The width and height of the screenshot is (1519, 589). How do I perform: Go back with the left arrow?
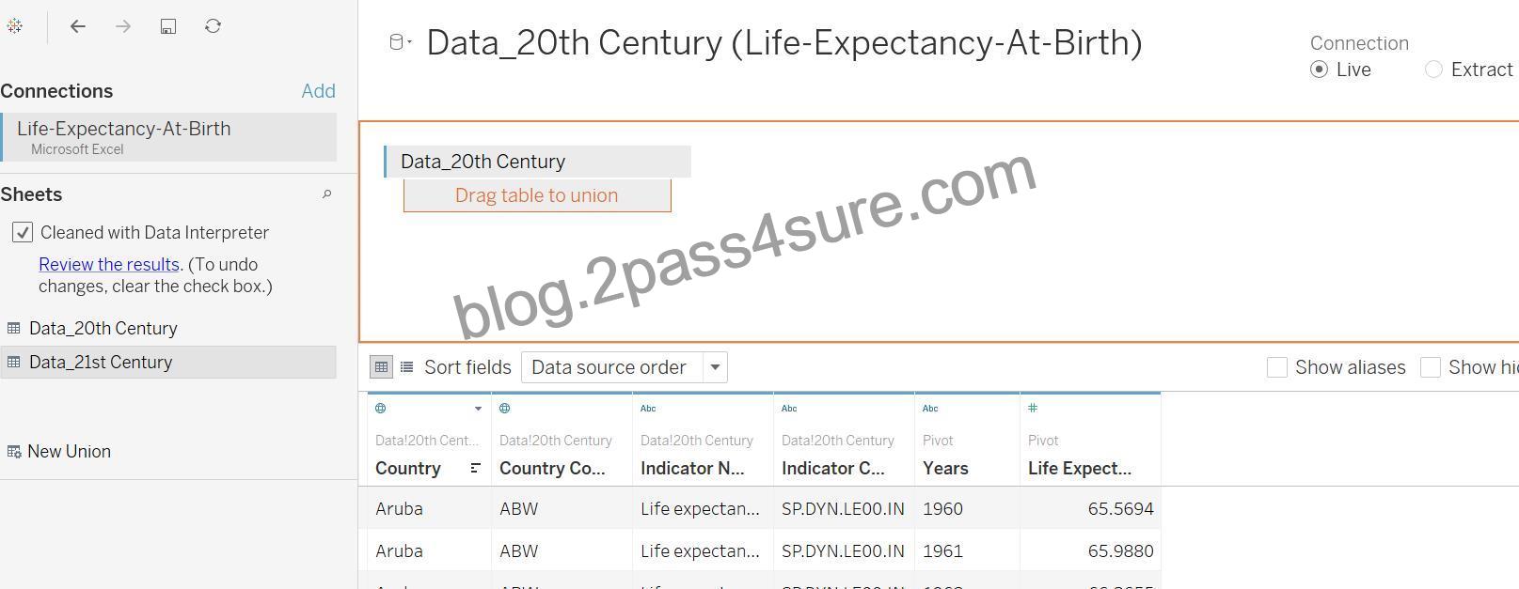point(78,26)
